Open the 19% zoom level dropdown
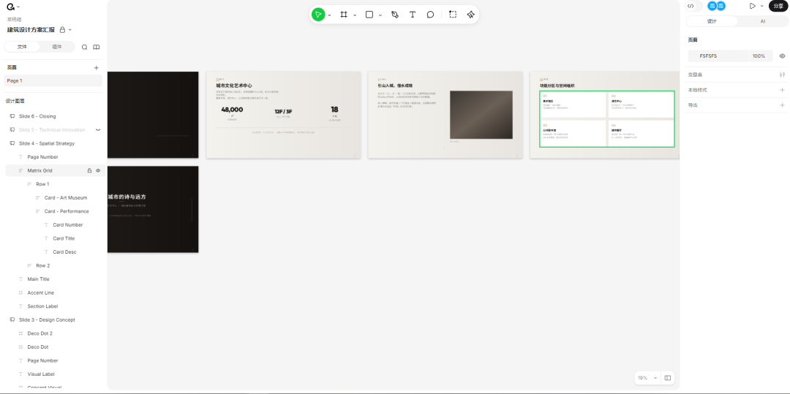790x394 pixels. [648, 378]
